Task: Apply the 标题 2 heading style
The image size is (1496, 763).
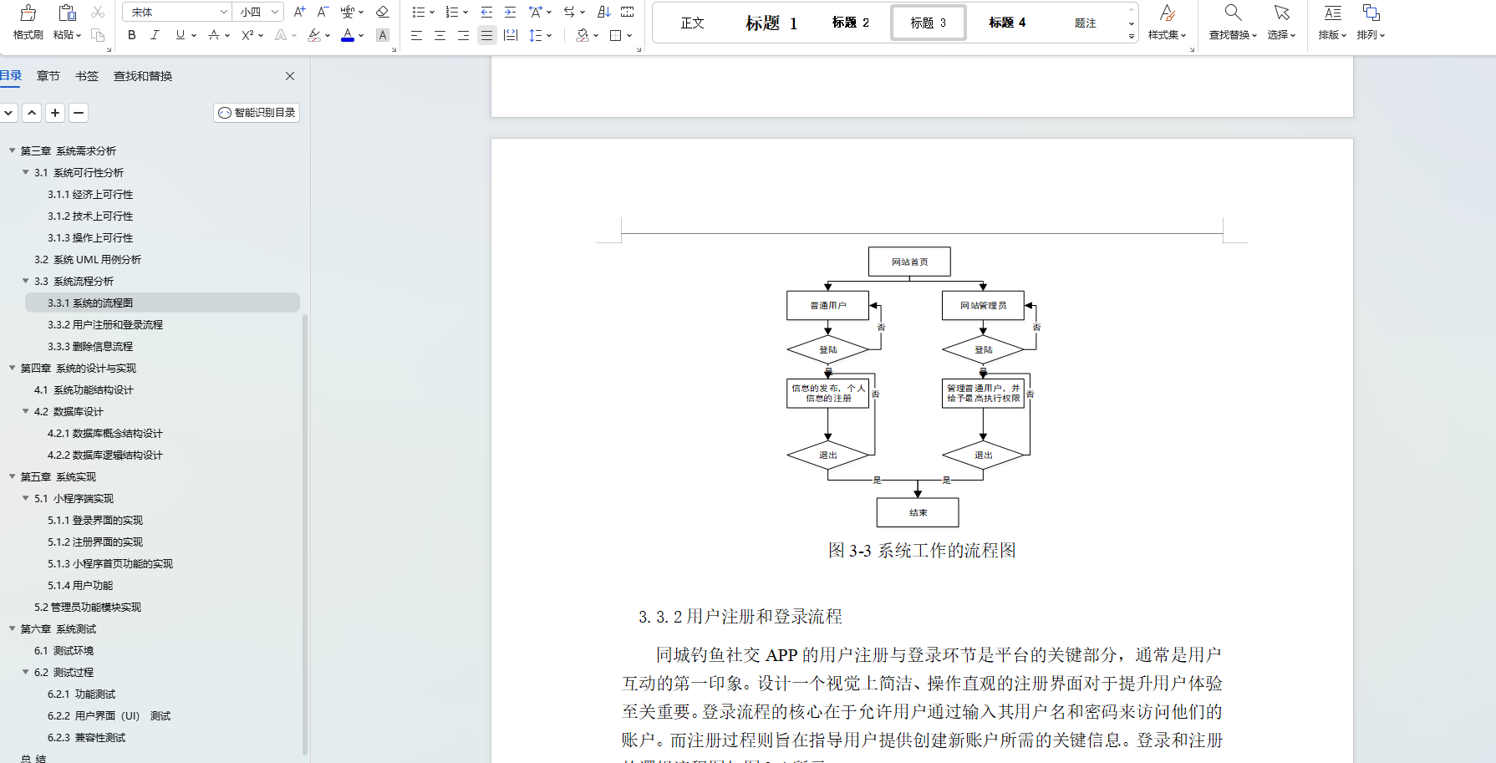Action: (850, 23)
